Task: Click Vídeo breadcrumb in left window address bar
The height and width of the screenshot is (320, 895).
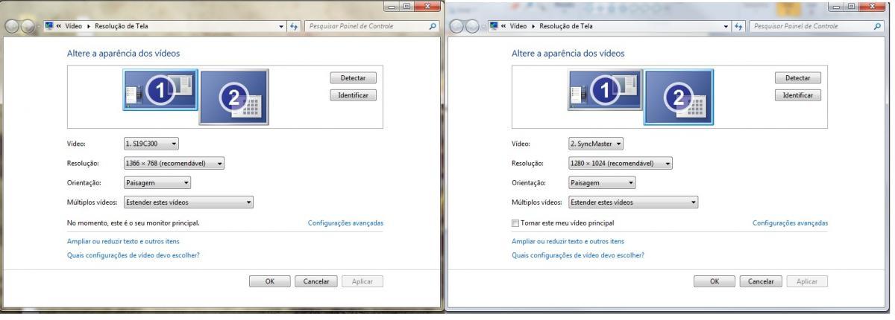Action: pos(73,26)
